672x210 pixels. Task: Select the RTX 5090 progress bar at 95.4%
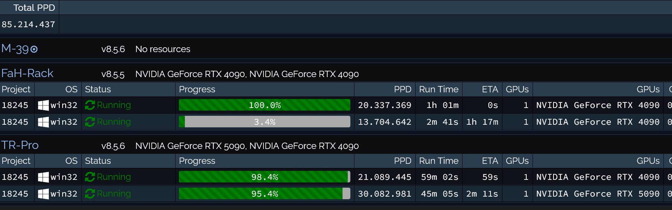(265, 194)
